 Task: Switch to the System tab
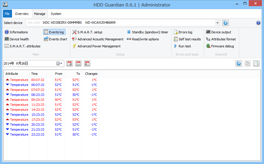click(x=56, y=14)
